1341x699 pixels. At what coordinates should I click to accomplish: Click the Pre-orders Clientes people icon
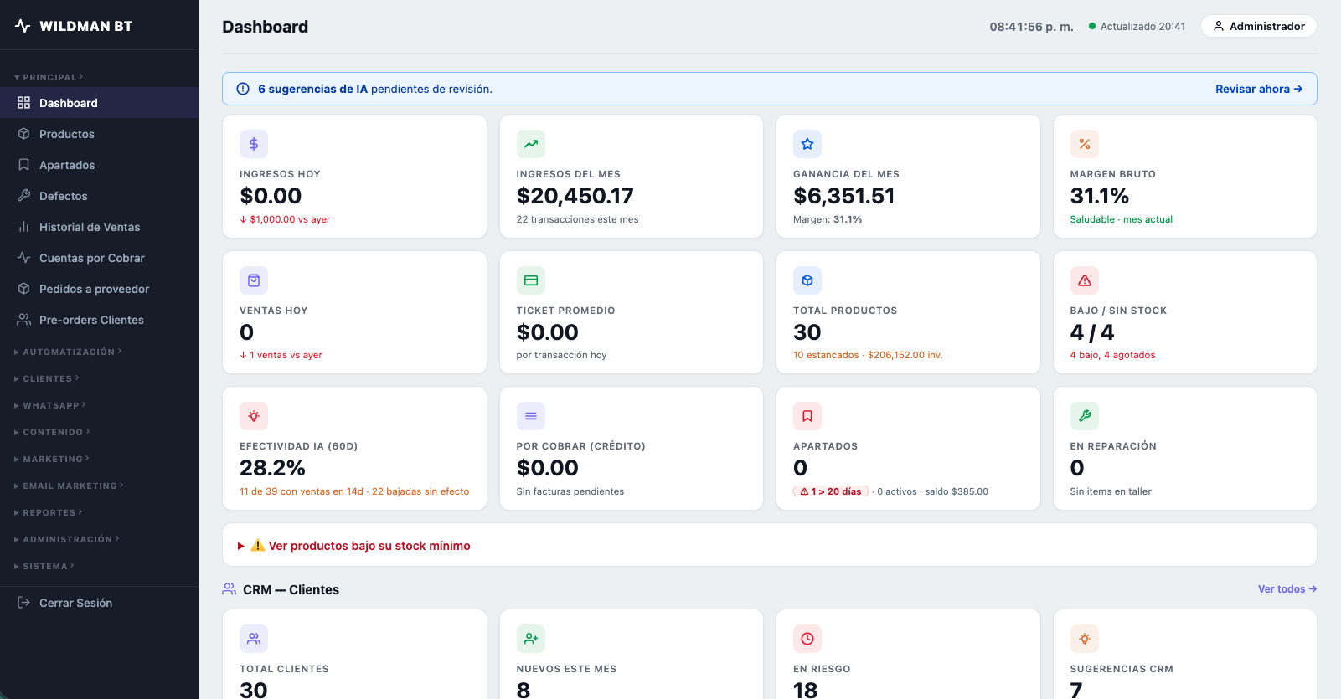coord(23,320)
